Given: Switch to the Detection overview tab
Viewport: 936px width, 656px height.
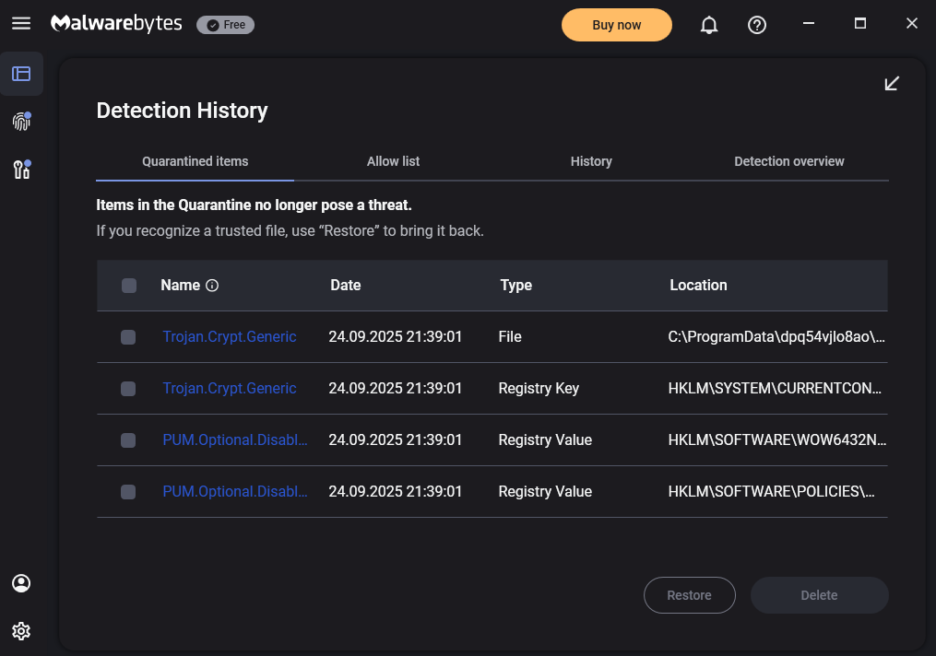Looking at the screenshot, I should (x=789, y=161).
